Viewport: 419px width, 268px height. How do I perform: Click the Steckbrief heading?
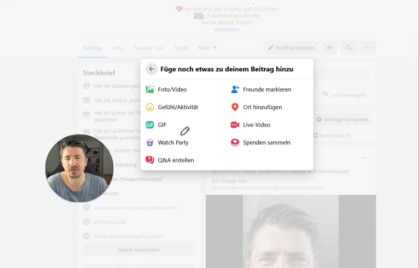[x=99, y=73]
